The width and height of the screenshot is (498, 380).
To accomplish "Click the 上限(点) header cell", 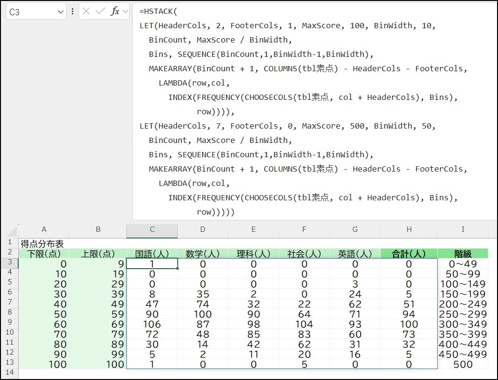I will coord(98,253).
